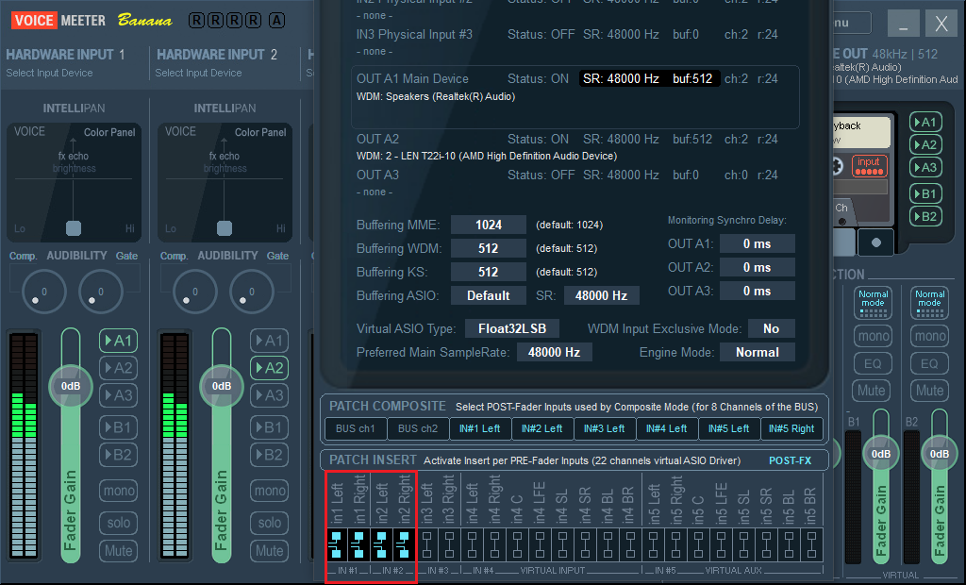
Task: Toggle EQ on the B2 bus
Action: pyautogui.click(x=929, y=363)
